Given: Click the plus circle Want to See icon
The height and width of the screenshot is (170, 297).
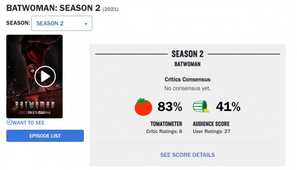Looking at the screenshot, I should [9, 122].
